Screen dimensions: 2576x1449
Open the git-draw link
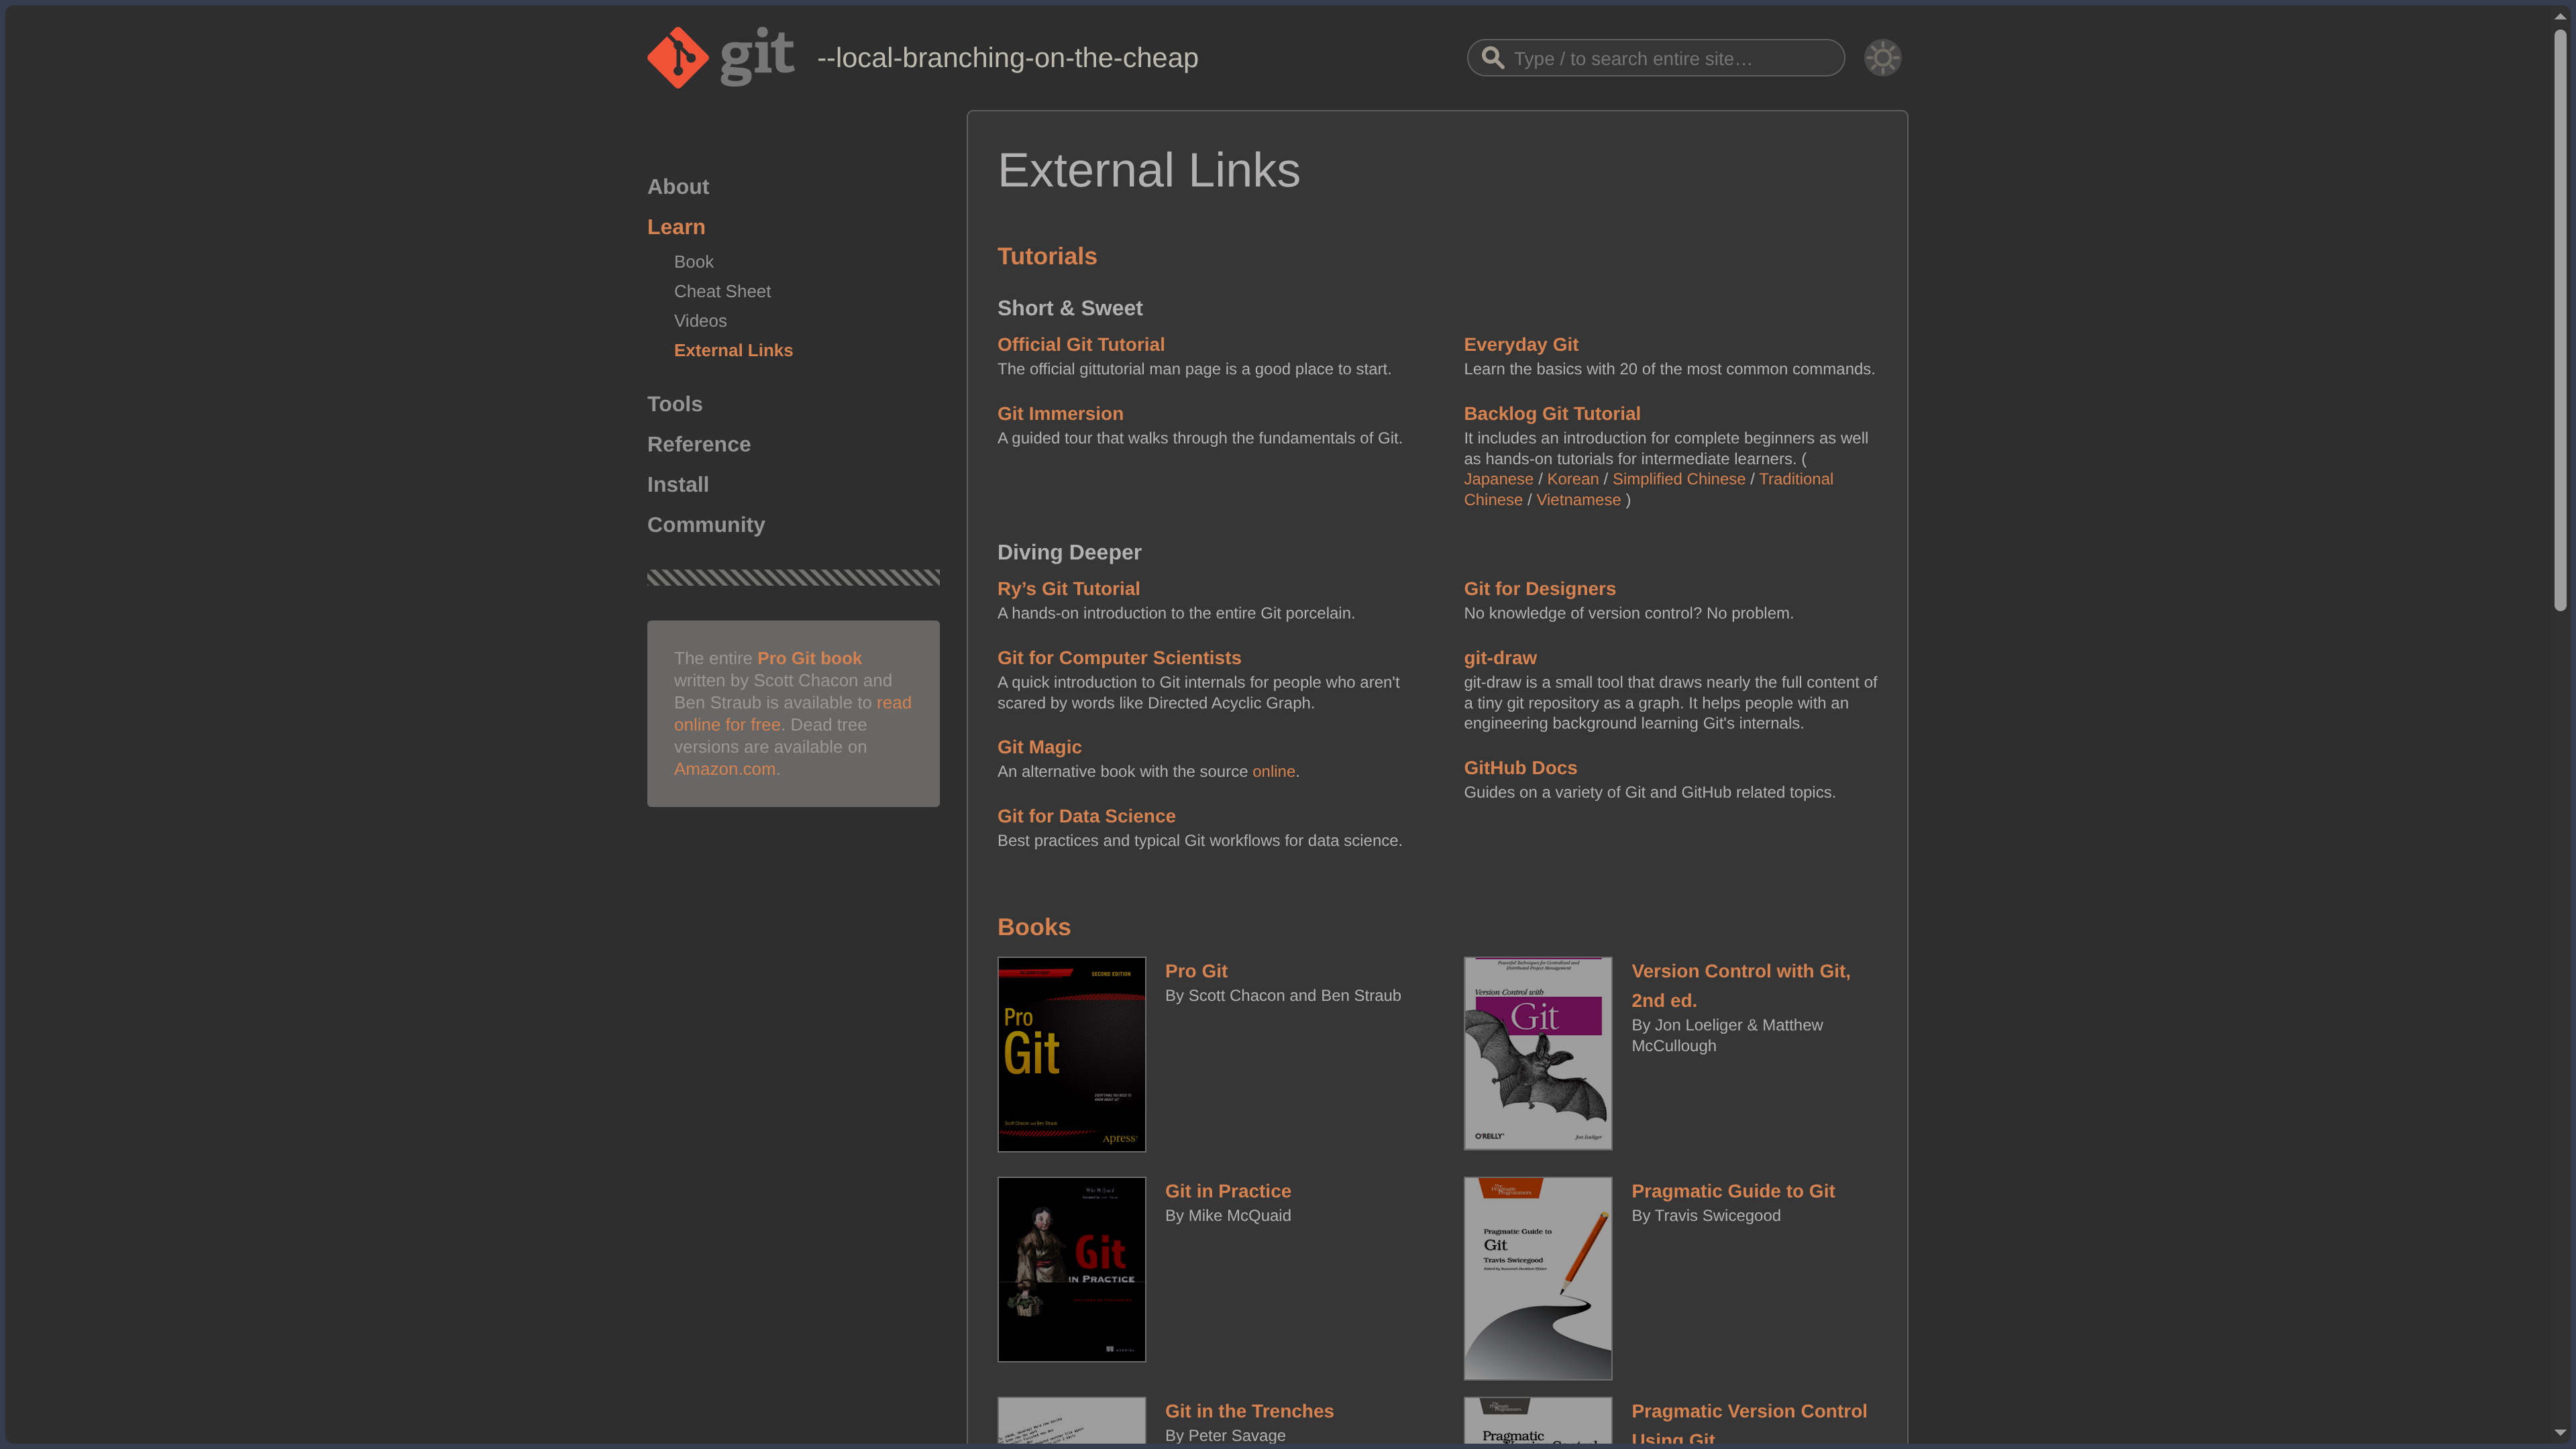pos(1499,658)
